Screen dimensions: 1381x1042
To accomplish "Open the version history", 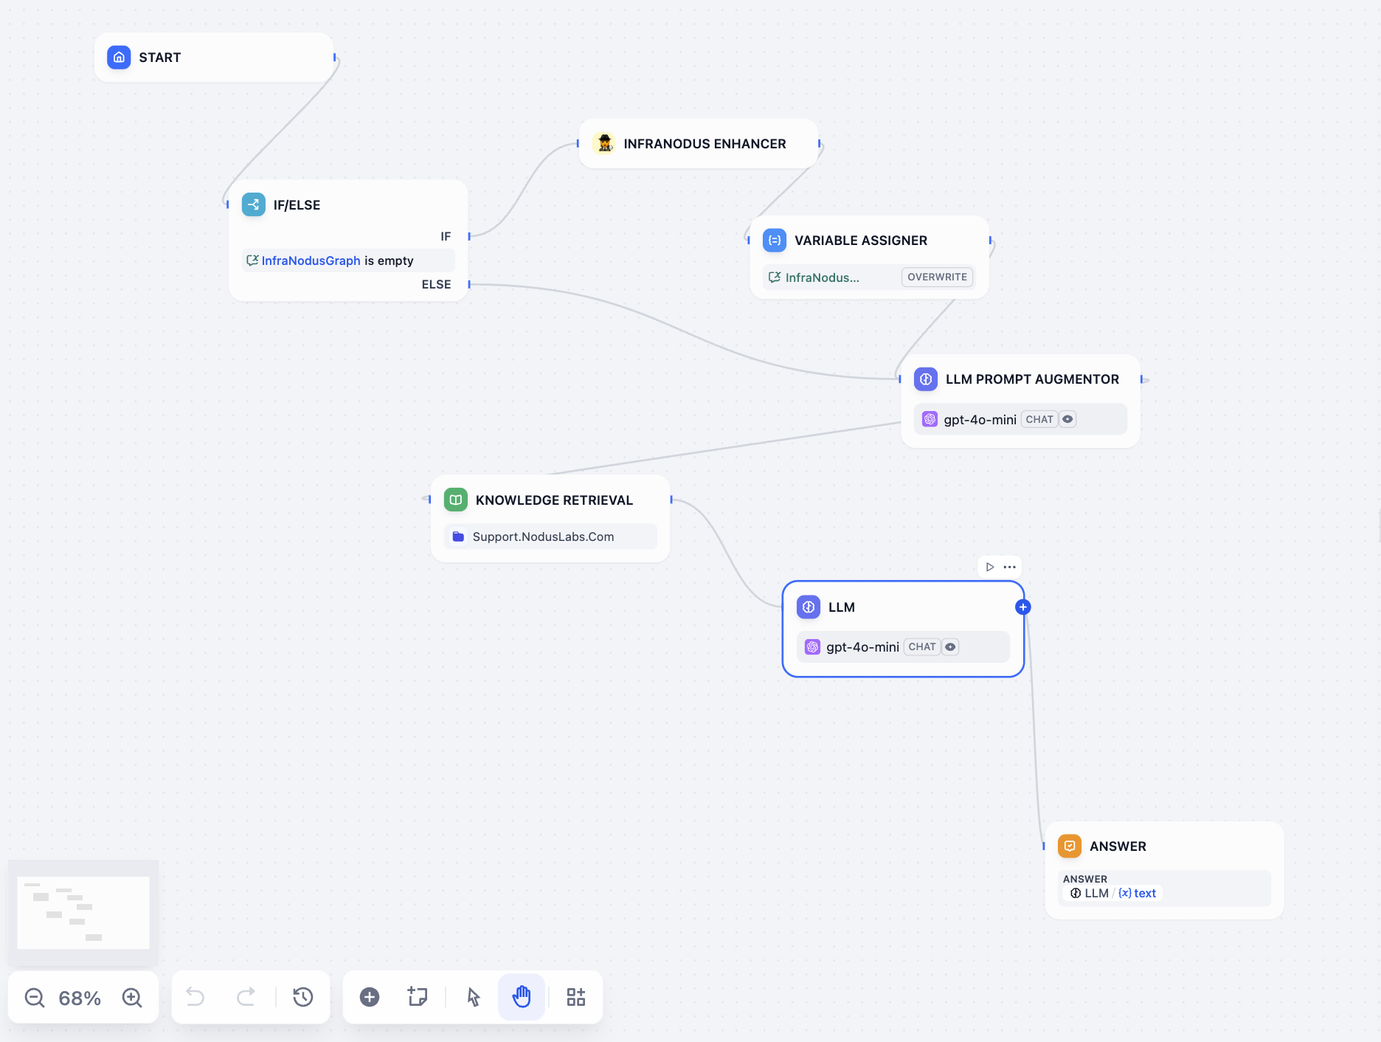I will pyautogui.click(x=303, y=997).
